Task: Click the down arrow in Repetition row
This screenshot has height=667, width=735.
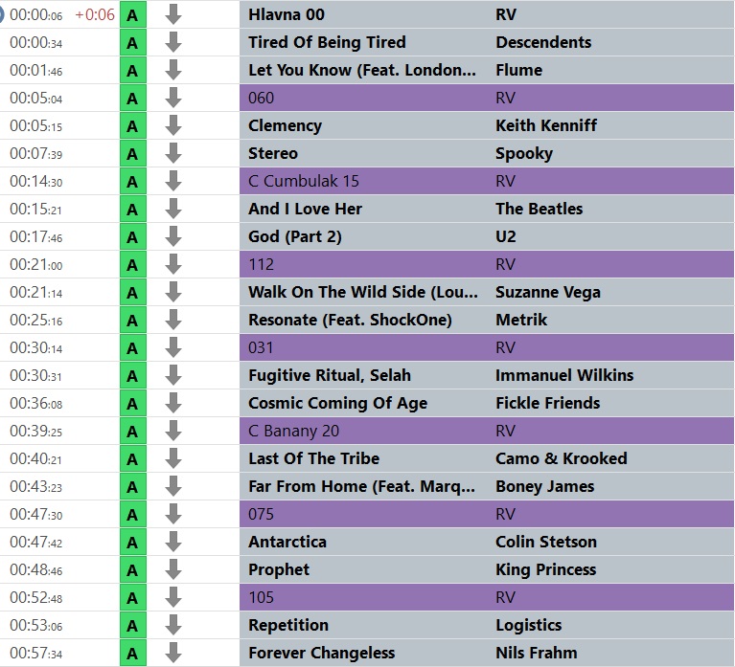Action: click(172, 625)
